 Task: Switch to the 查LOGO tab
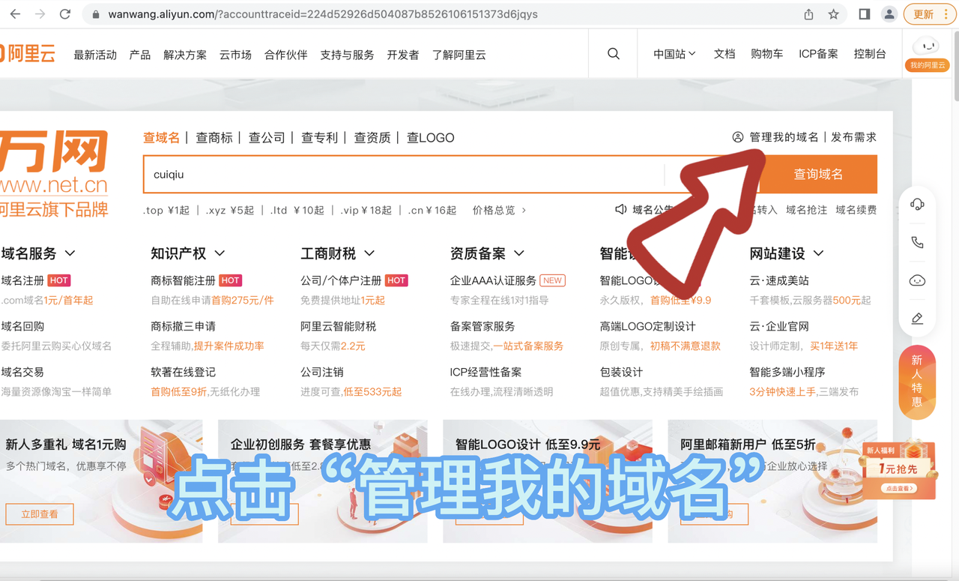click(431, 137)
